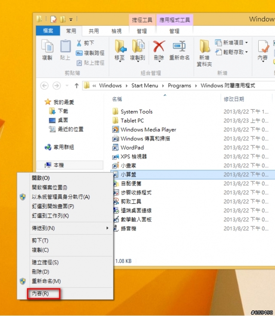This screenshot has height=316, width=275.
Task: Click the Up one level arrow
Action: pyautogui.click(x=76, y=86)
